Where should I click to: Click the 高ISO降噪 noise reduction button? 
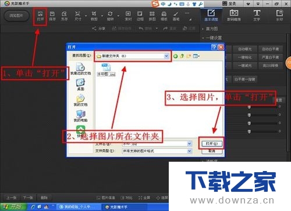(x=270, y=66)
